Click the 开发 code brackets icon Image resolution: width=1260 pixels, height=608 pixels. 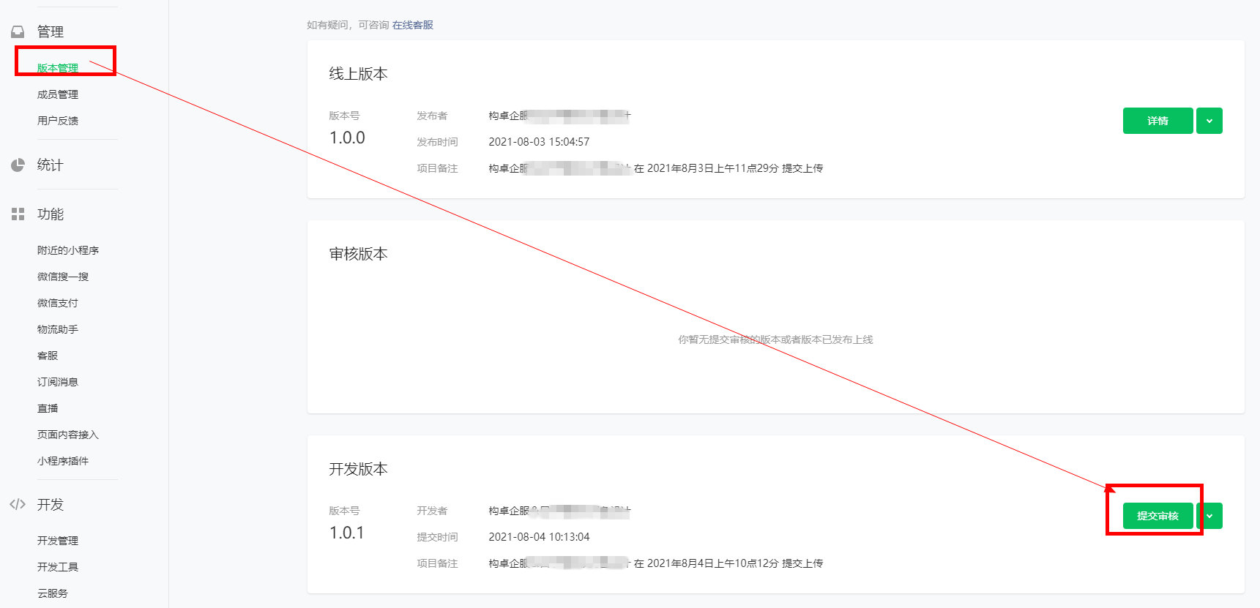(18, 504)
